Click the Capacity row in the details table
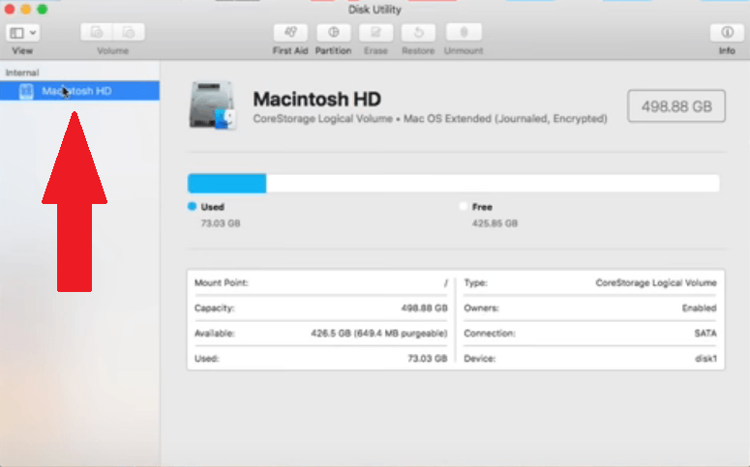The image size is (750, 467). point(320,307)
